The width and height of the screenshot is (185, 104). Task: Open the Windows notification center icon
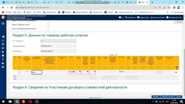(182, 101)
